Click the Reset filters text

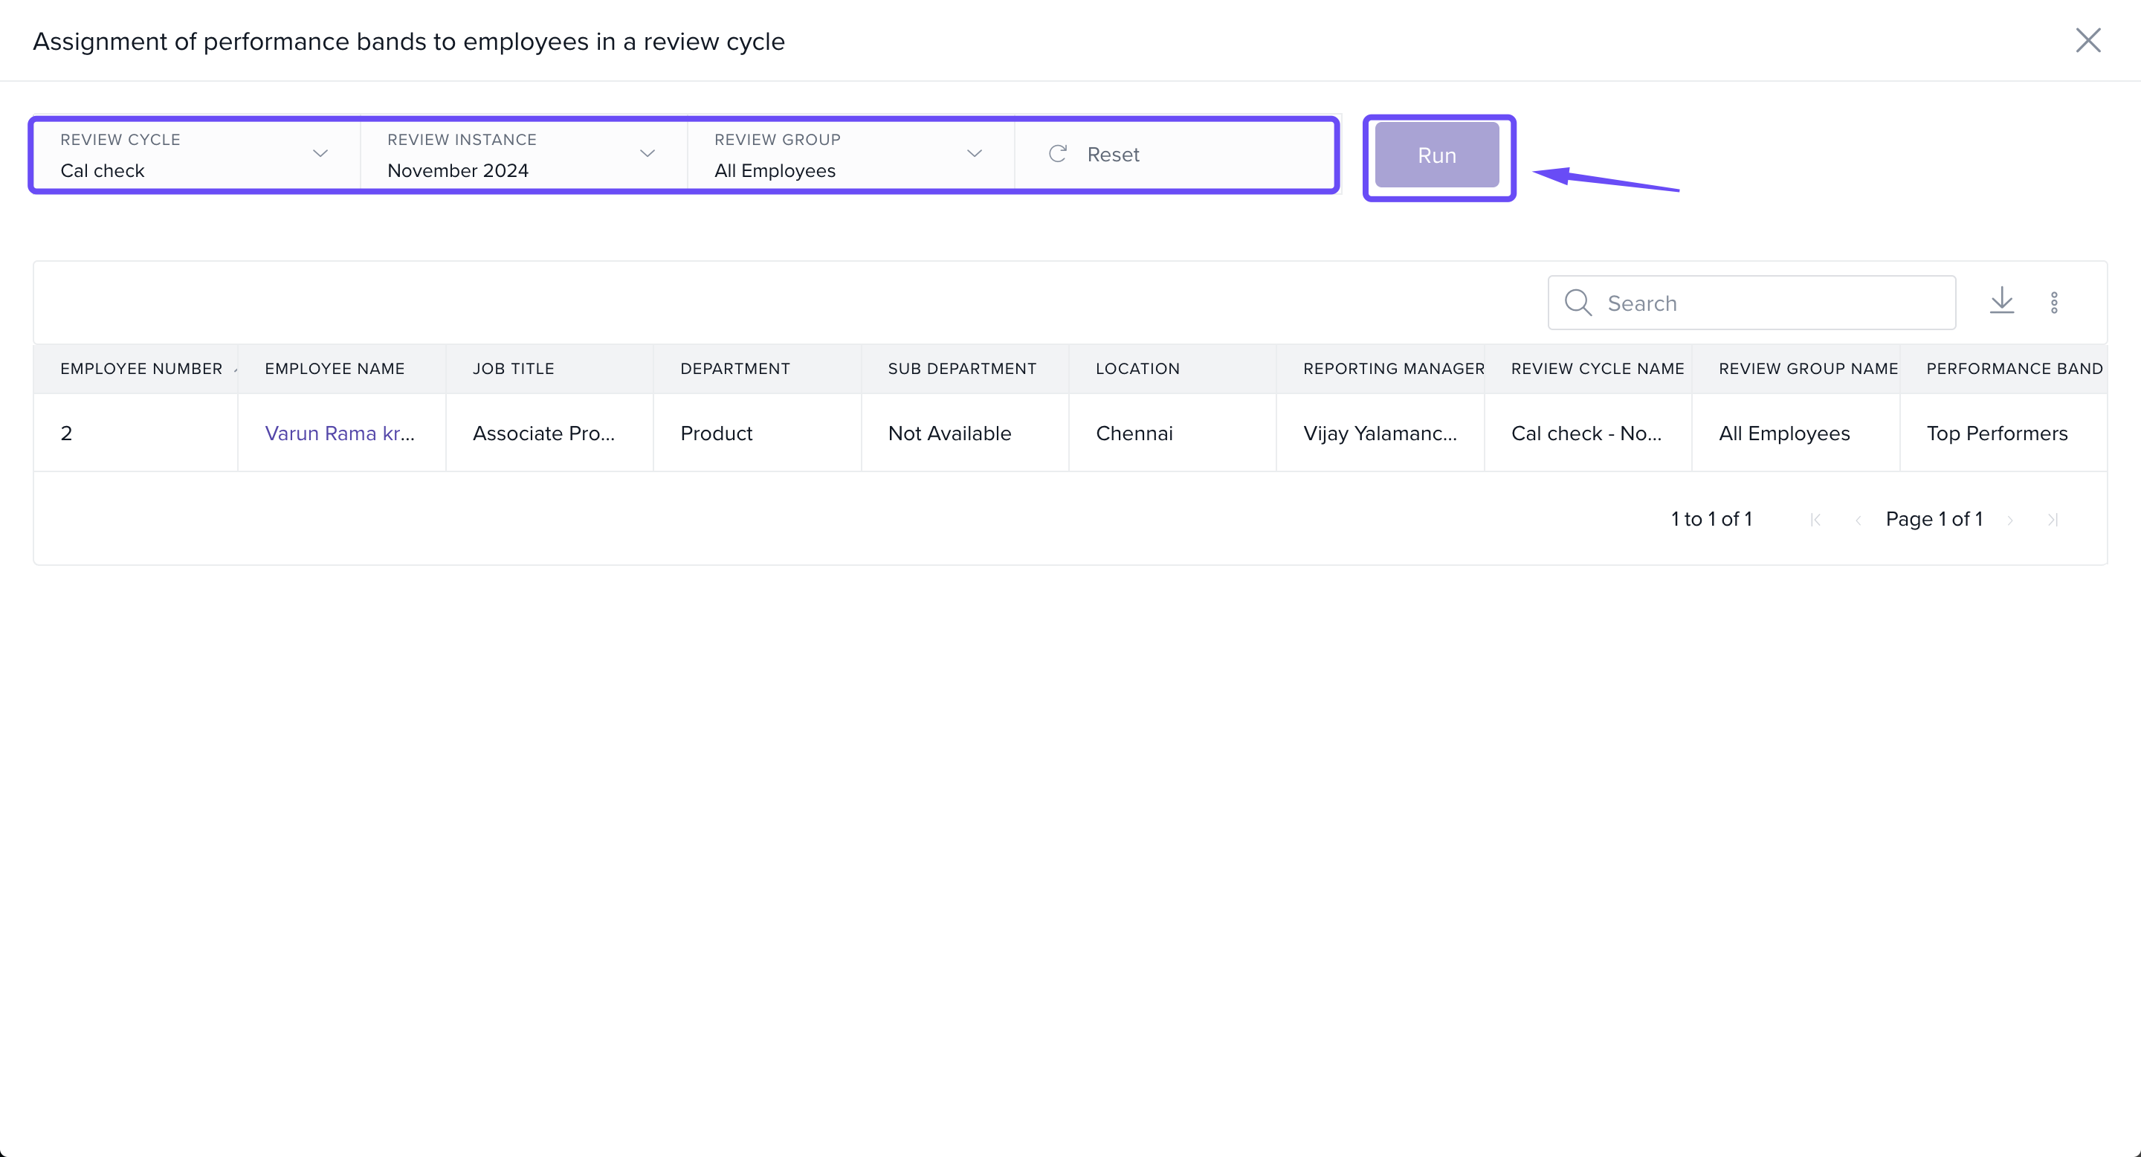(1113, 155)
